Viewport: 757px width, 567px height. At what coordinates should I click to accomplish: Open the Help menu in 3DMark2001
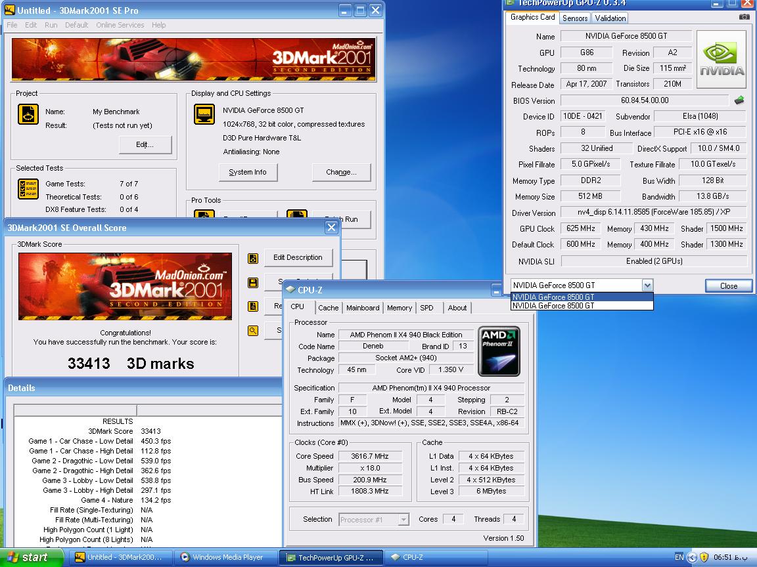[159, 25]
